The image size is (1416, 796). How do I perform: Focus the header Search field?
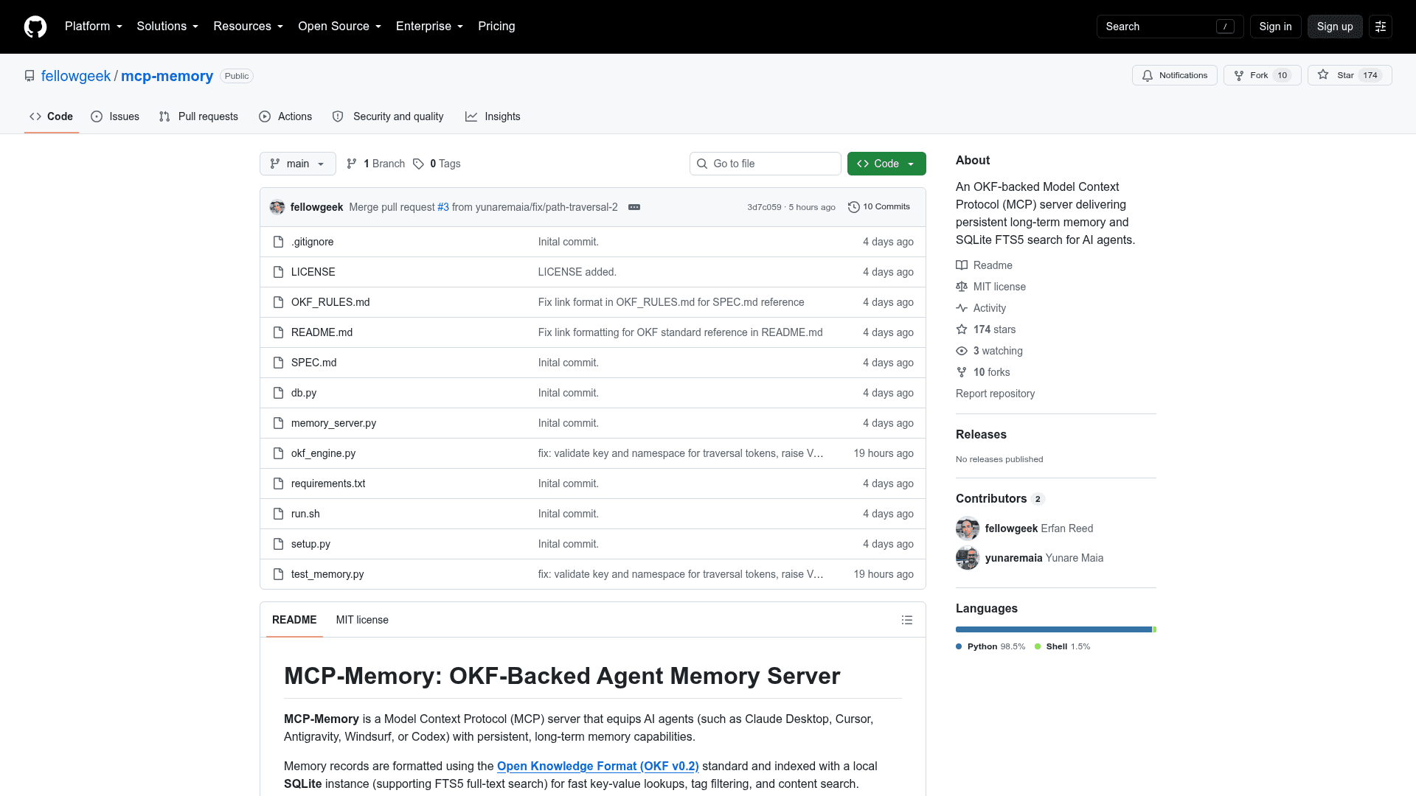pyautogui.click(x=1170, y=27)
